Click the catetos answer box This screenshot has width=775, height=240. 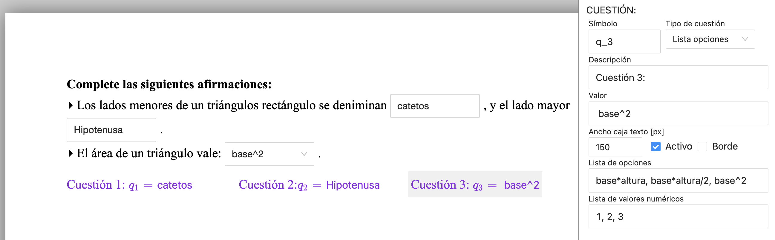(x=434, y=106)
